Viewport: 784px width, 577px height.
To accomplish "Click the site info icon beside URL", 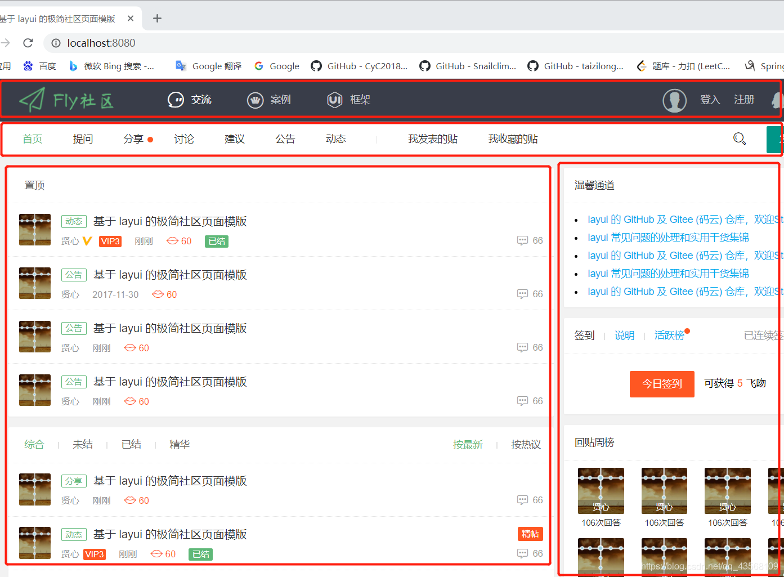I will coord(56,43).
